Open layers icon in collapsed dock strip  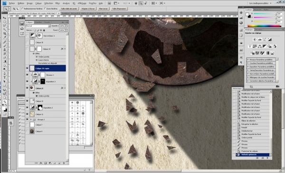22,23
